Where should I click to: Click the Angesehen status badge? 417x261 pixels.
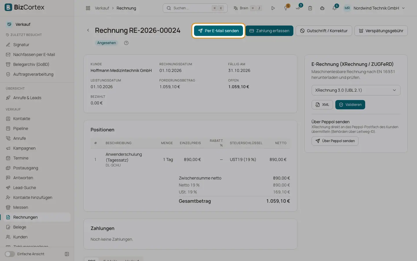pyautogui.click(x=107, y=43)
